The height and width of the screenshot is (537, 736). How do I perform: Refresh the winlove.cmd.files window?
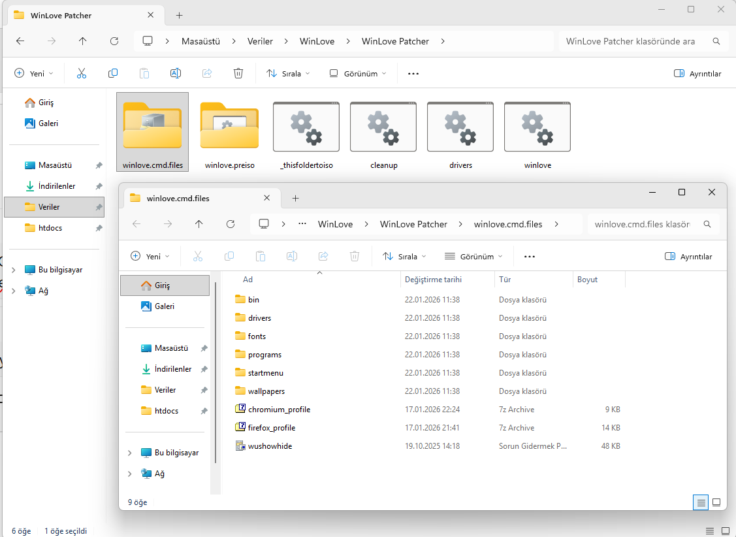tap(231, 224)
